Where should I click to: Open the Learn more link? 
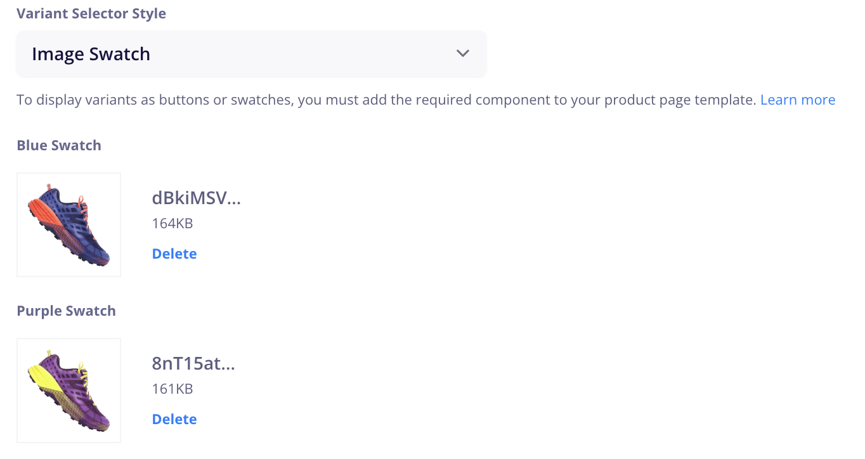pyautogui.click(x=798, y=100)
